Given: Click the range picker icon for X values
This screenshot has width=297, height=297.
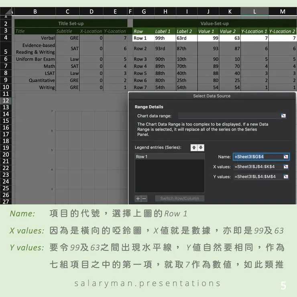Looking at the screenshot, I should click(x=286, y=167).
